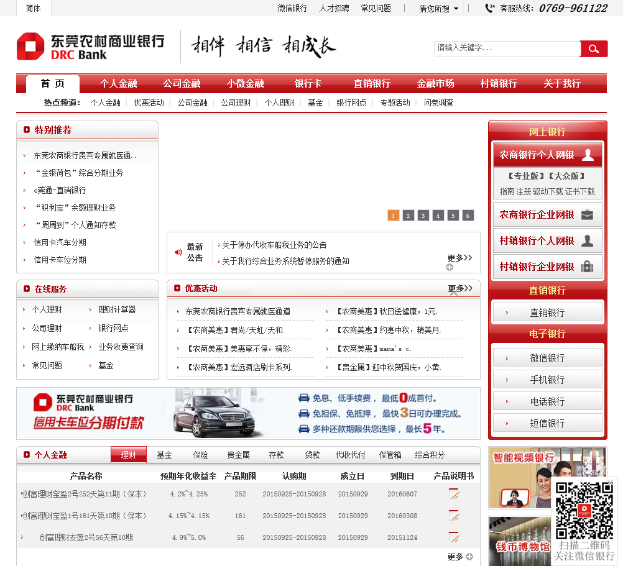Click the 钱币博物馆 thumbnail
This screenshot has width=623, height=566.
[x=520, y=541]
